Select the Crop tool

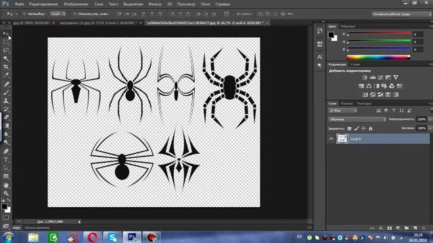click(6, 67)
